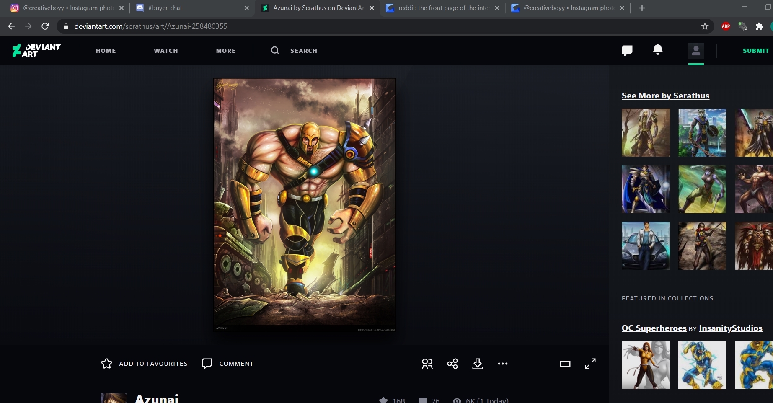Click the share icon below artwork
The image size is (773, 403).
click(x=452, y=364)
